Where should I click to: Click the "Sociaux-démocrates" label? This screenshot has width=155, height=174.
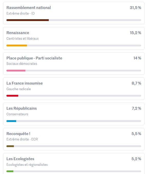tap(22, 64)
